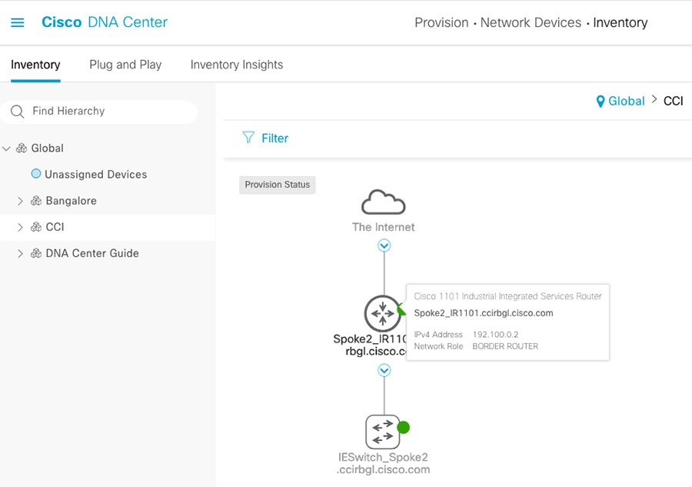This screenshot has height=487, width=692.
Task: Open the Filter options
Action: pos(274,138)
